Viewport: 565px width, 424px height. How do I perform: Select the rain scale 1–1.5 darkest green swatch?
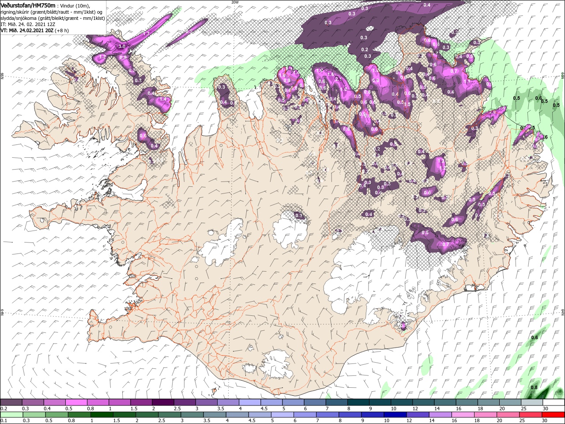coord(102,415)
